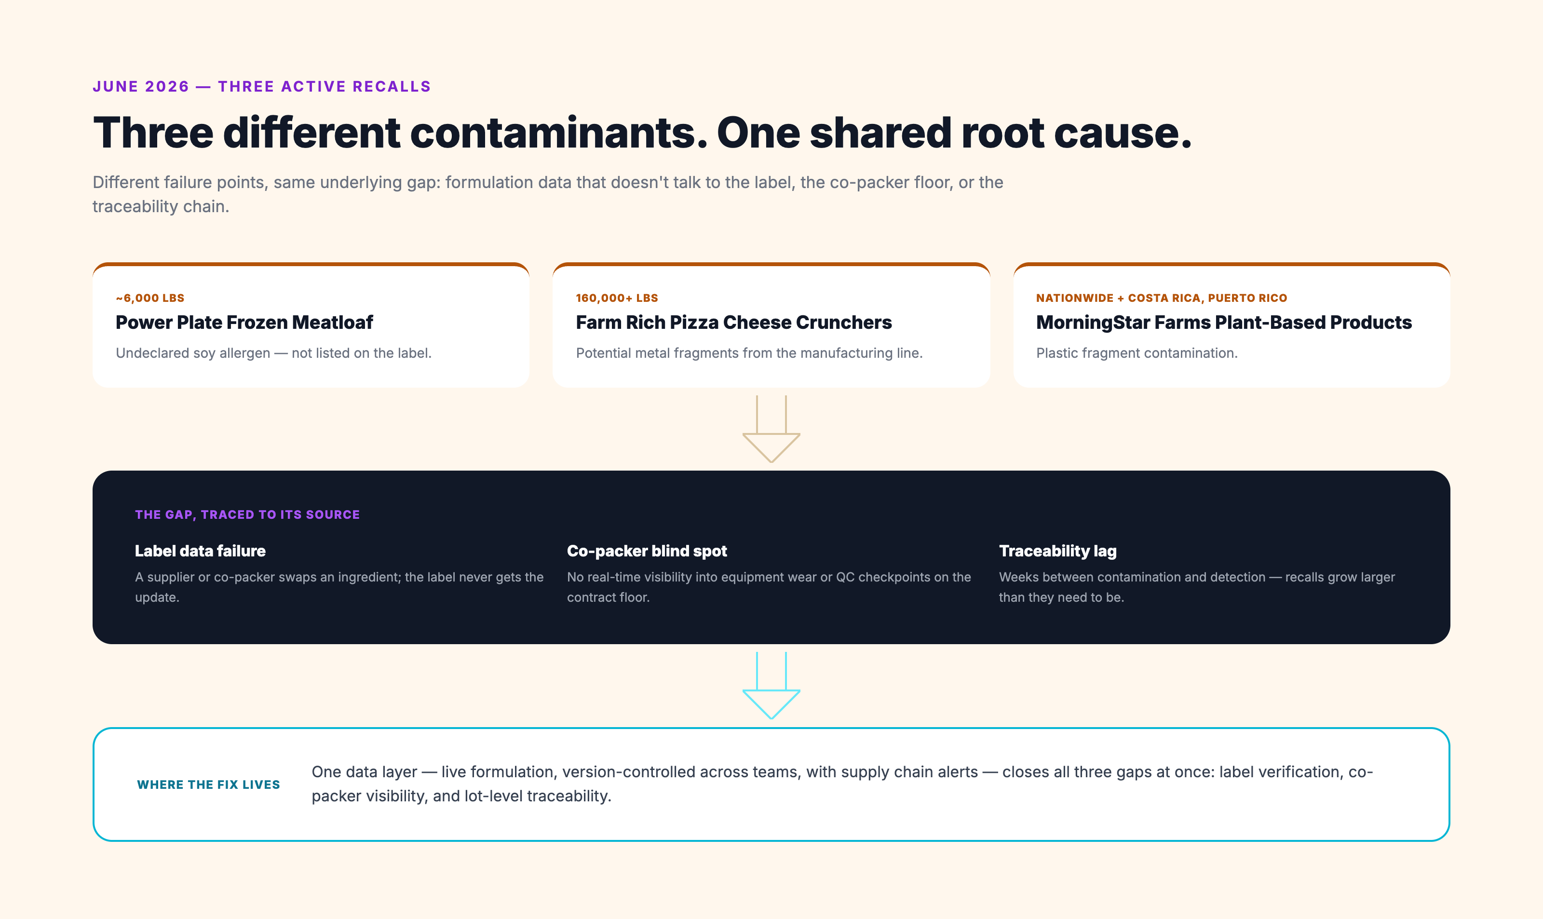Click the cyan downward arrow icon
The image size is (1543, 919).
[771, 685]
